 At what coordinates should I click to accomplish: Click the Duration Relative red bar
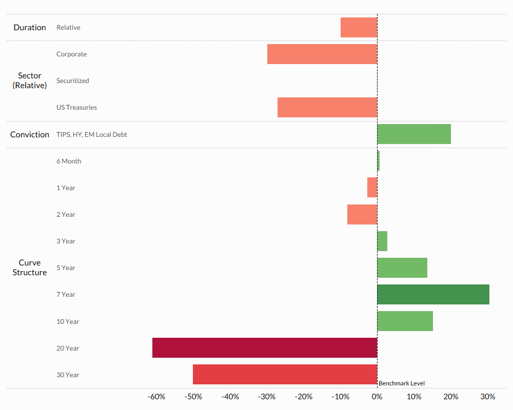(359, 27)
